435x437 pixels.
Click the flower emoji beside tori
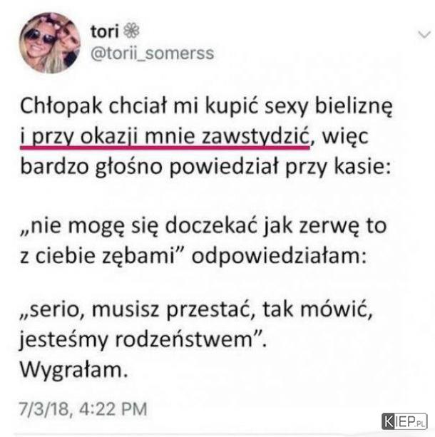coord(131,31)
